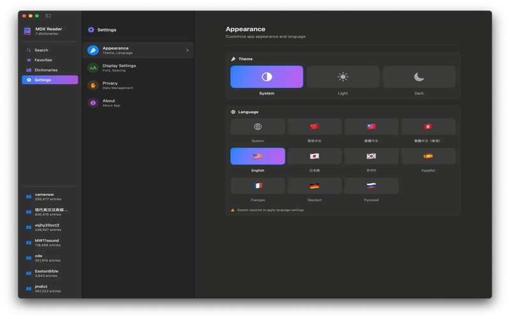Open the xsjhy20oct2 dictionary
510x319 pixels.
coord(50,227)
